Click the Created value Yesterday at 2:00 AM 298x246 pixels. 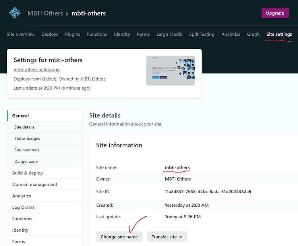coord(187,205)
